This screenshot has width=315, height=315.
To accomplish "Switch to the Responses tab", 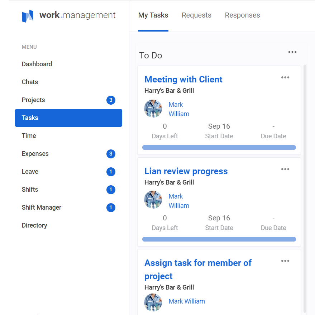I will click(242, 15).
